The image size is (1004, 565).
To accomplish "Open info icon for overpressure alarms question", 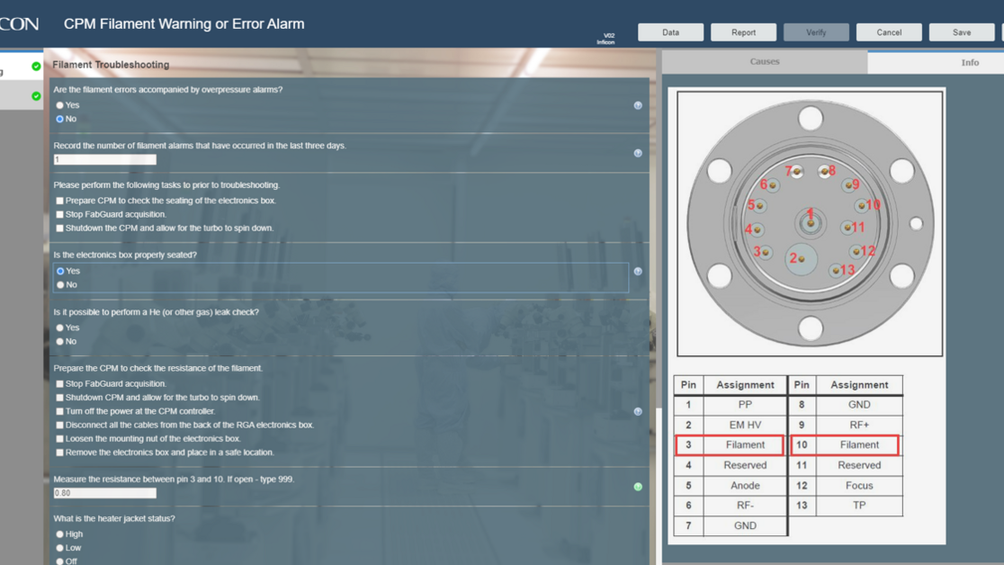I will click(638, 105).
